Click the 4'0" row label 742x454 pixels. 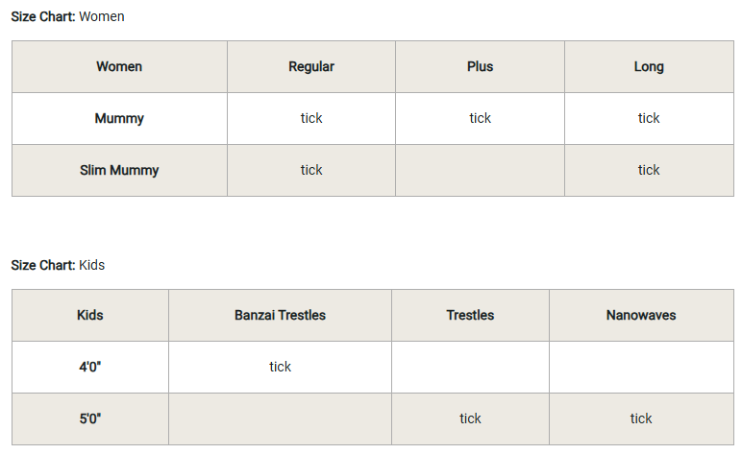point(90,367)
